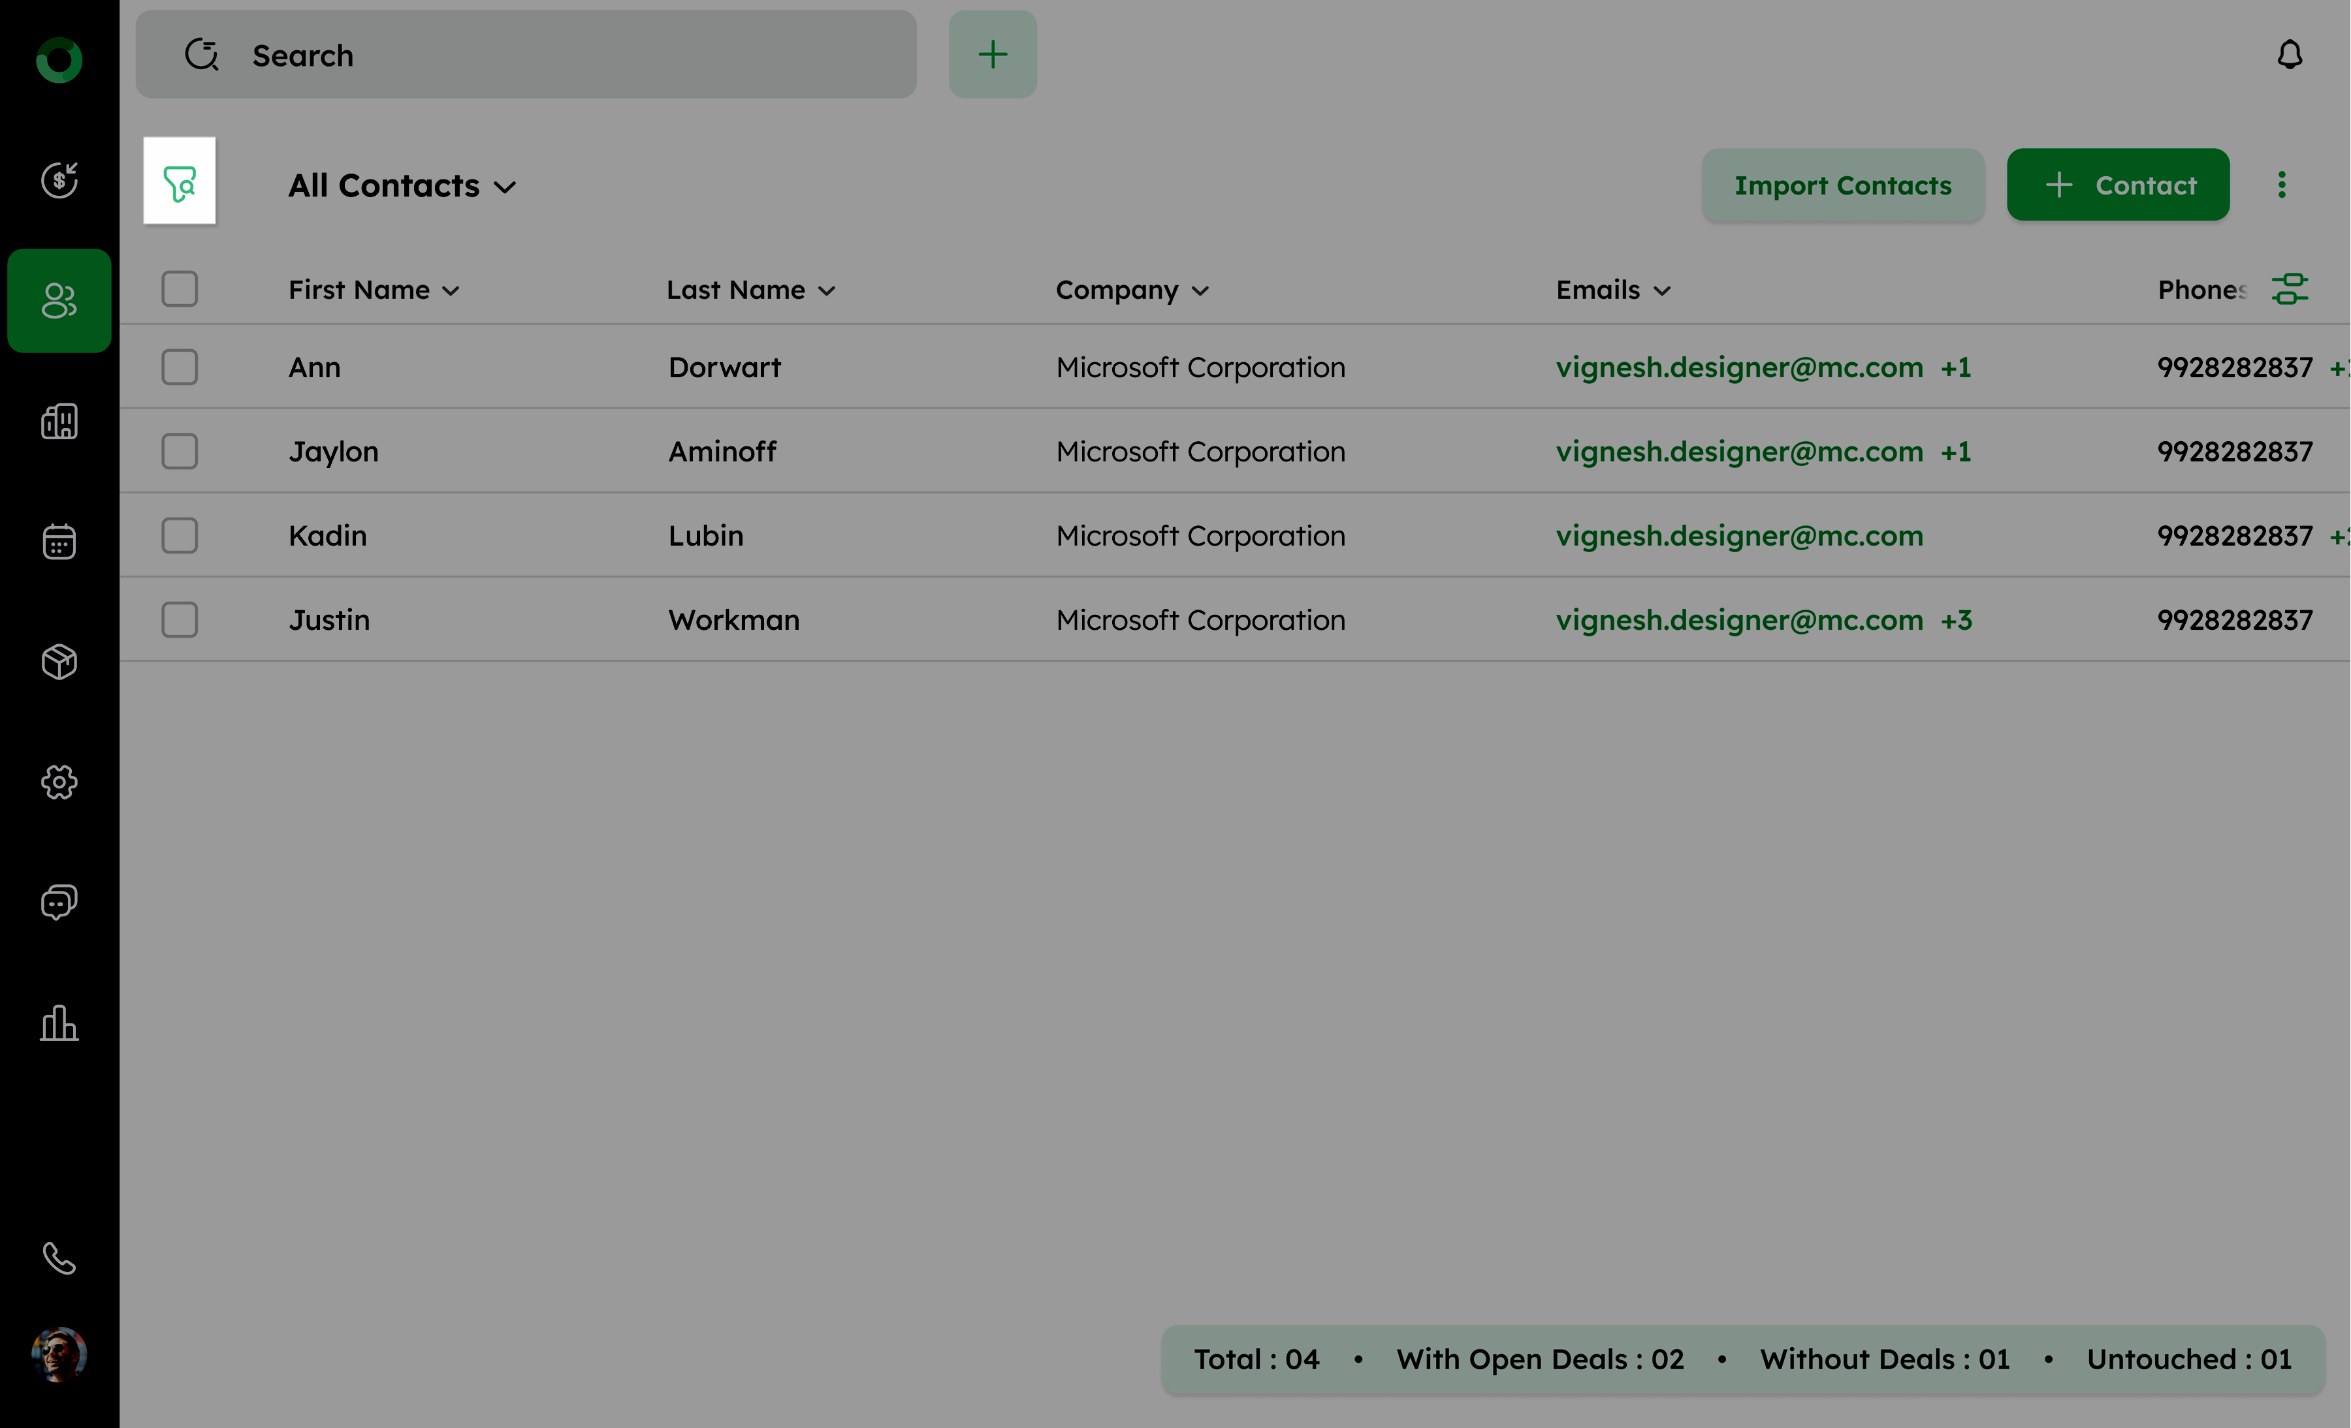Open the reports bar chart icon
Image resolution: width=2351 pixels, height=1428 pixels.
[59, 1023]
